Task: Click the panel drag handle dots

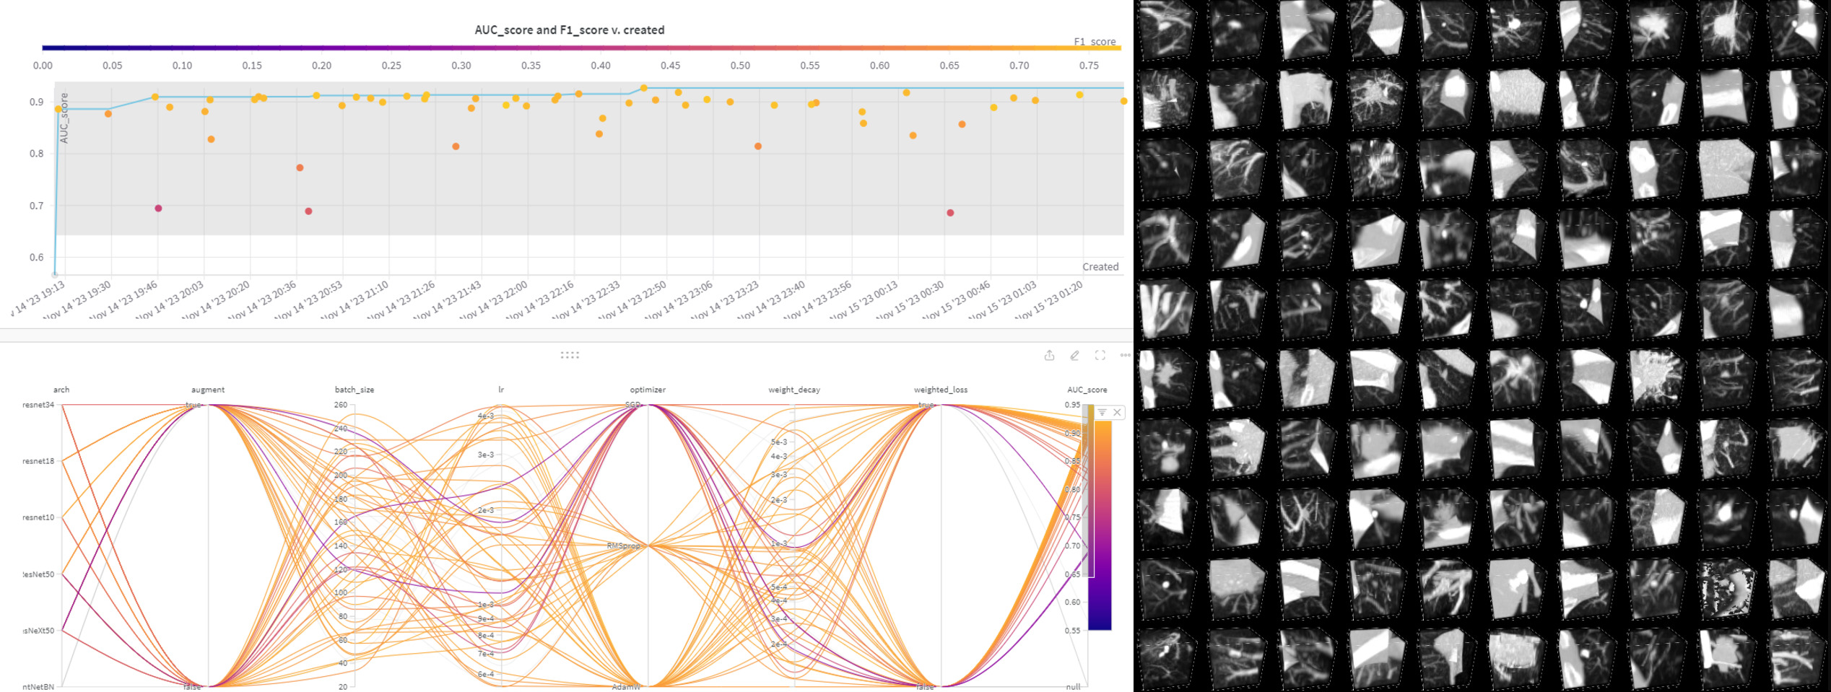Action: click(x=569, y=354)
